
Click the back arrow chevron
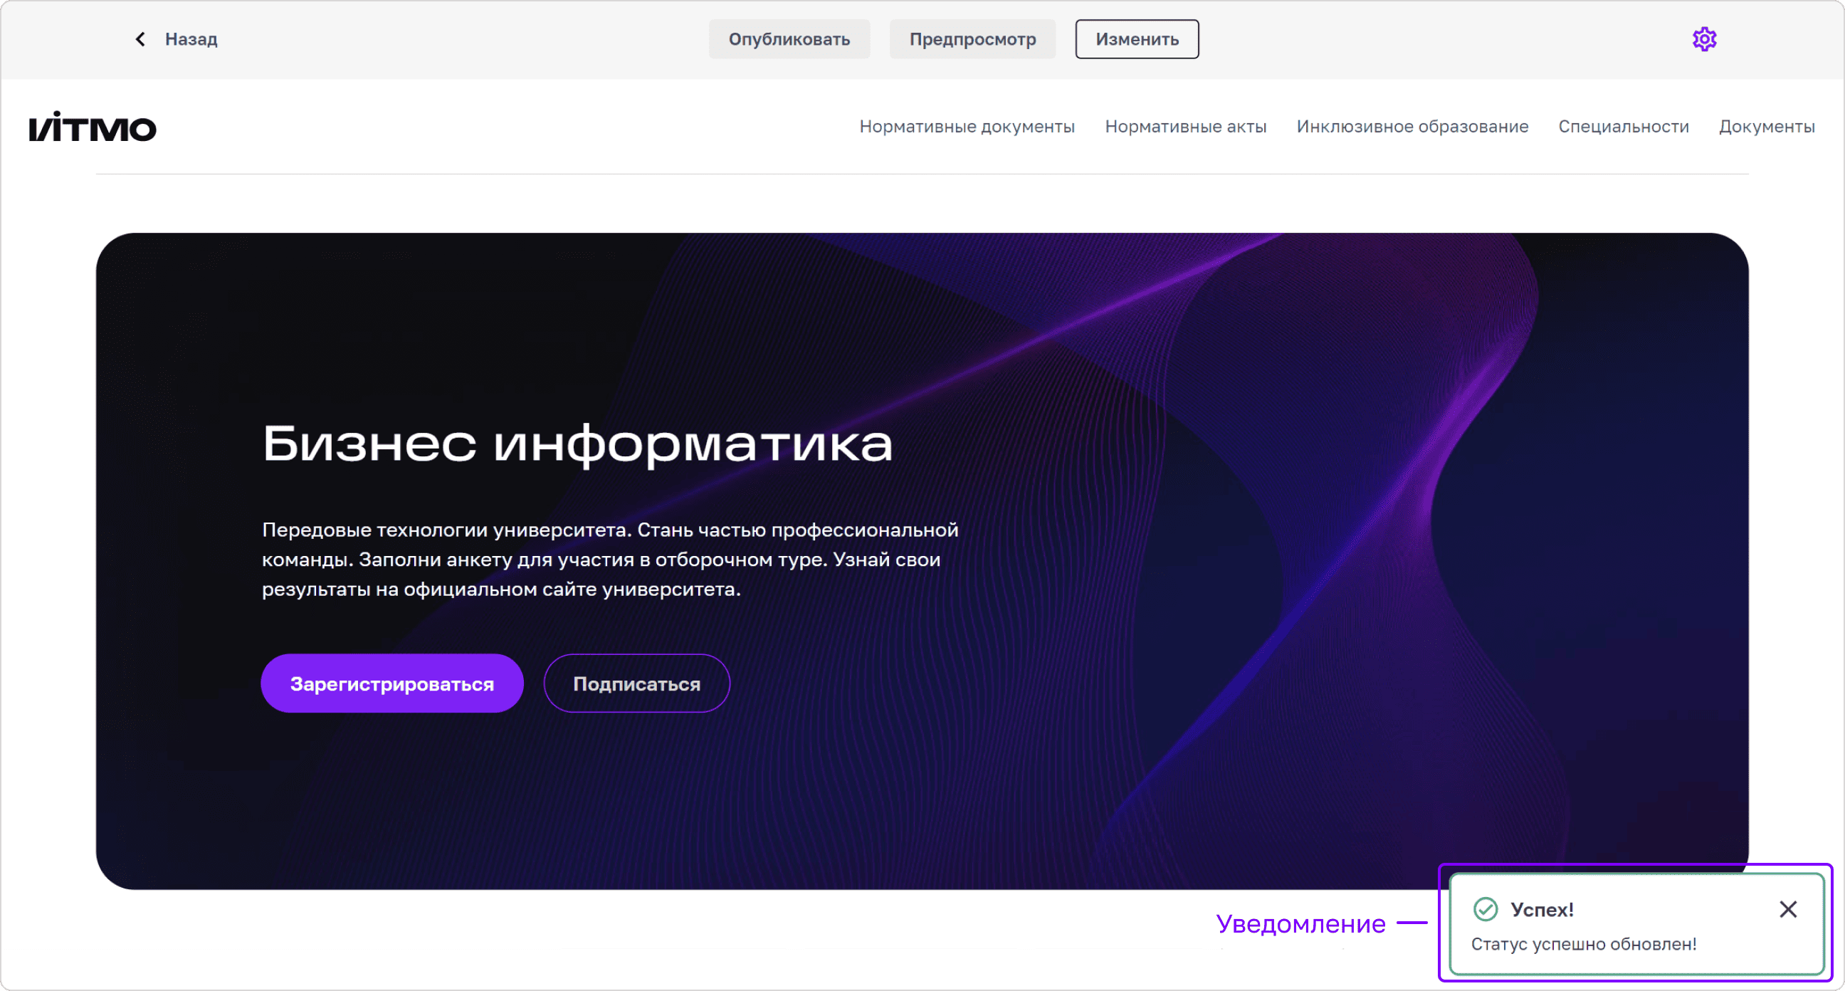[140, 38]
